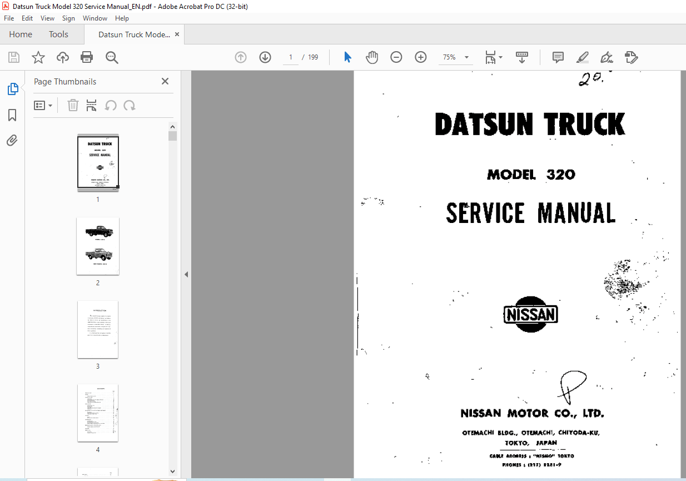Screen dimensions: 686x481
Task: Go to next page arrow
Action: tap(265, 57)
